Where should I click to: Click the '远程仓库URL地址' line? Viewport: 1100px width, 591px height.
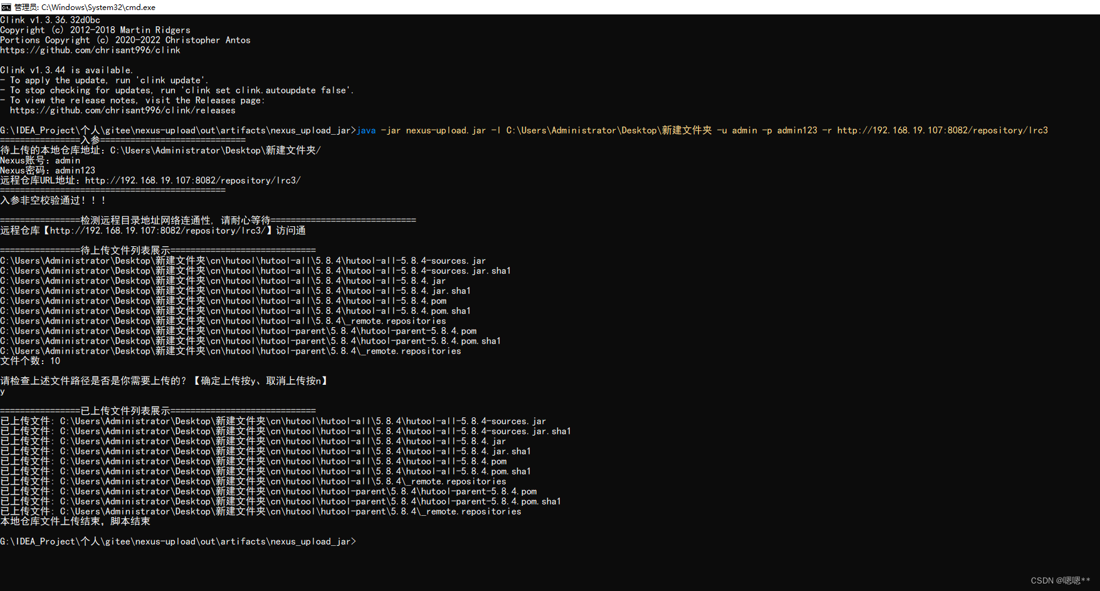coord(150,180)
